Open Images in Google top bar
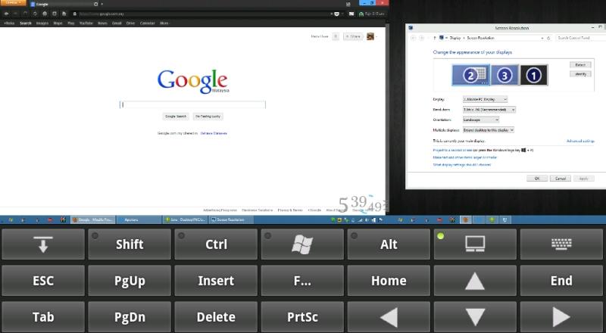The image size is (606, 333). coord(42,23)
